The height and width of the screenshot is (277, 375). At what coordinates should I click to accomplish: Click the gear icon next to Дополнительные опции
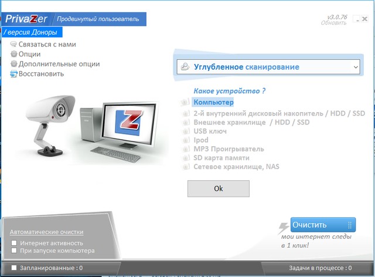tap(13, 64)
